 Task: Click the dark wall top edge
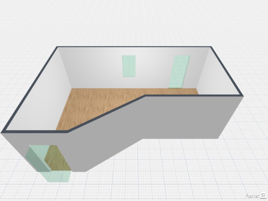click(x=134, y=48)
